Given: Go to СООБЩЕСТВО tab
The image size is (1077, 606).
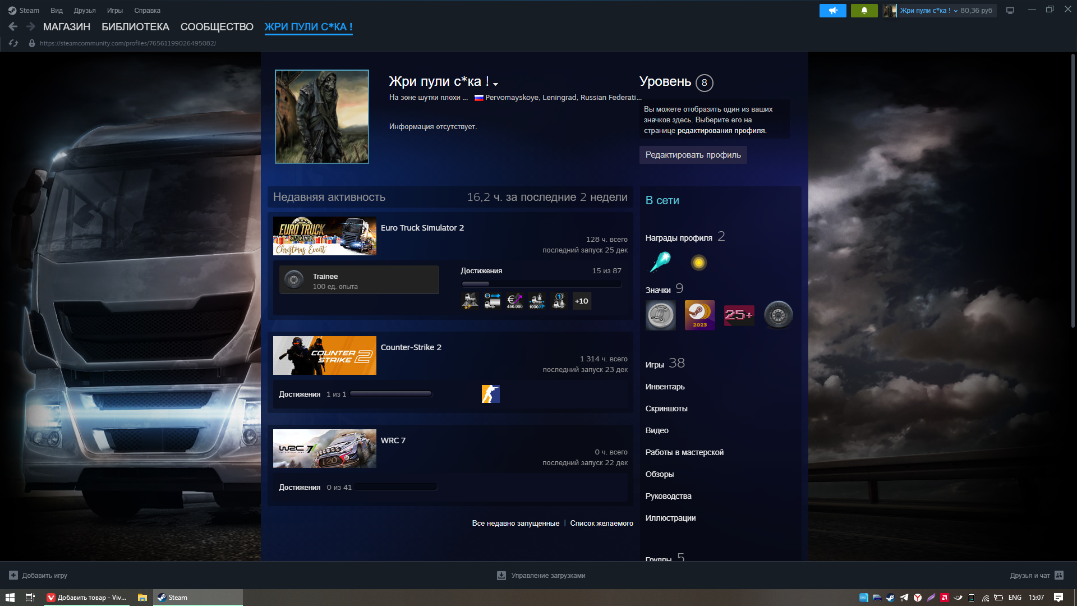Looking at the screenshot, I should point(217,27).
